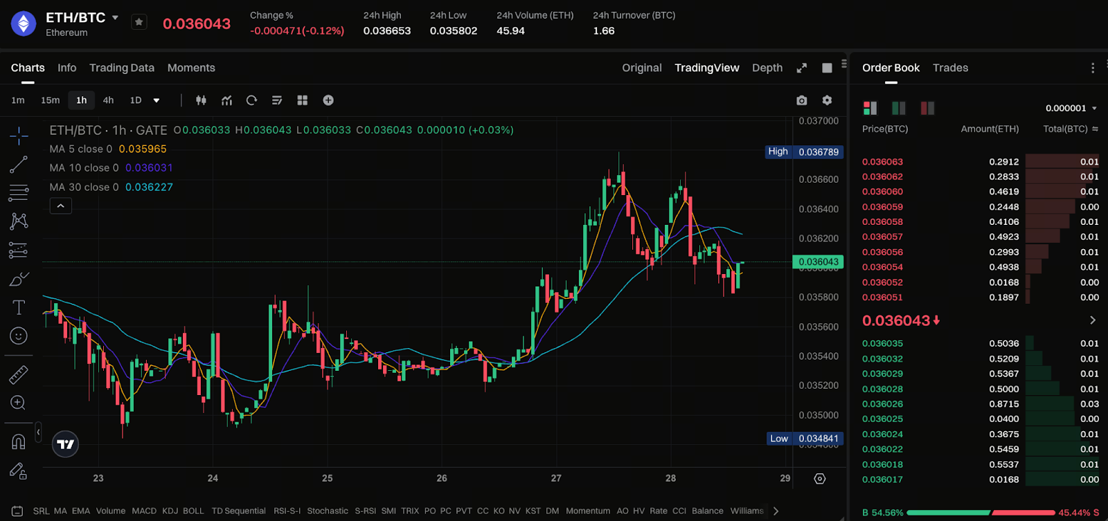Open the candlestick chart type icon
The image size is (1108, 521).
pyautogui.click(x=201, y=100)
